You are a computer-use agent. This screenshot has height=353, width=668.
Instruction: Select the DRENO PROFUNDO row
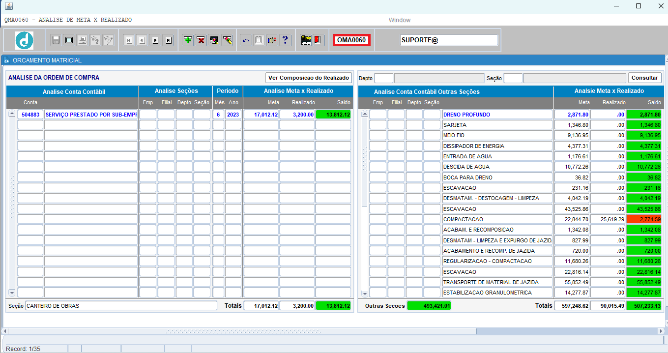(x=497, y=115)
